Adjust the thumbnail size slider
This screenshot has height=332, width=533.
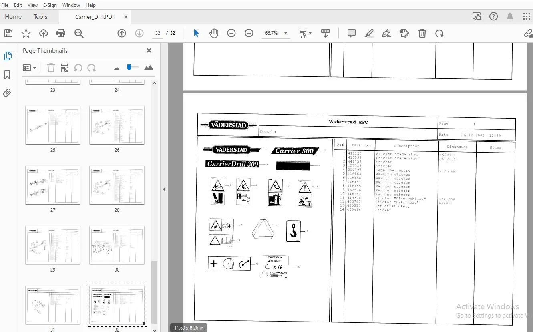point(132,68)
